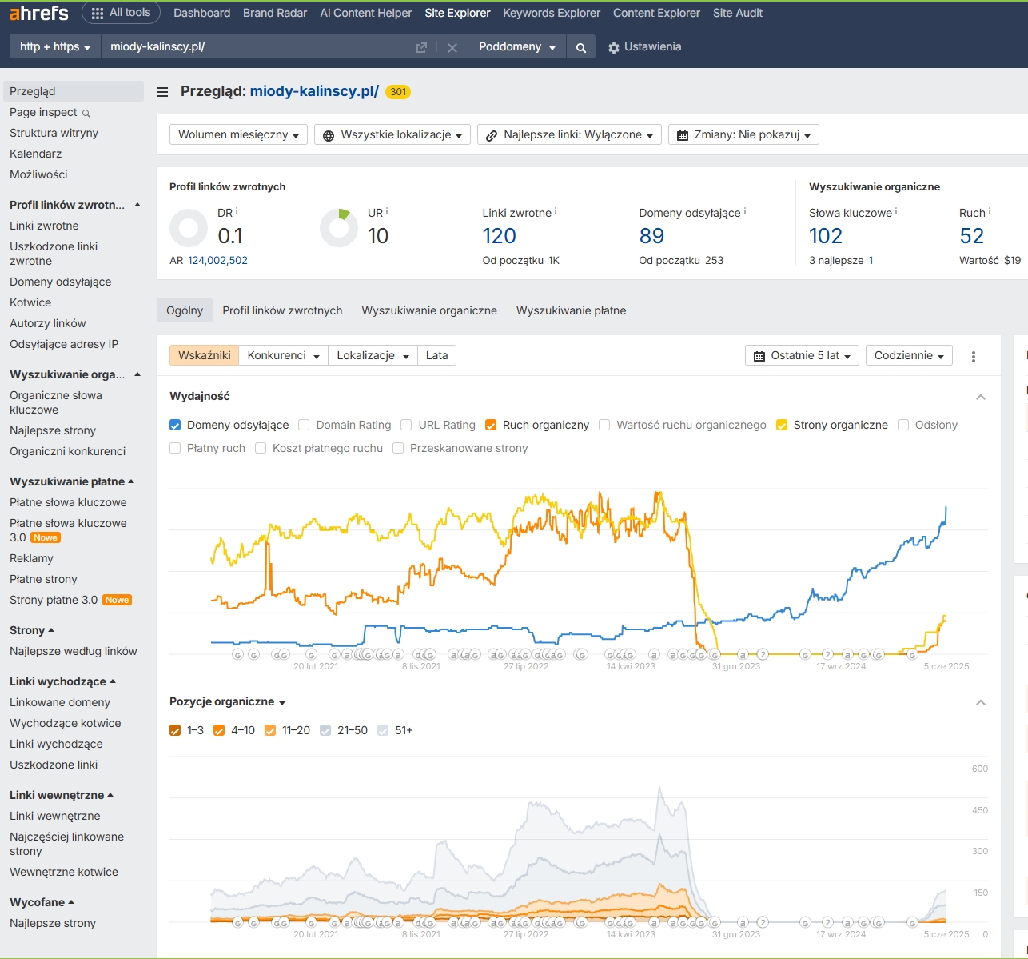The image size is (1028, 959).
Task: Open Ostatnie 5 lat date range dropdown
Action: point(803,356)
